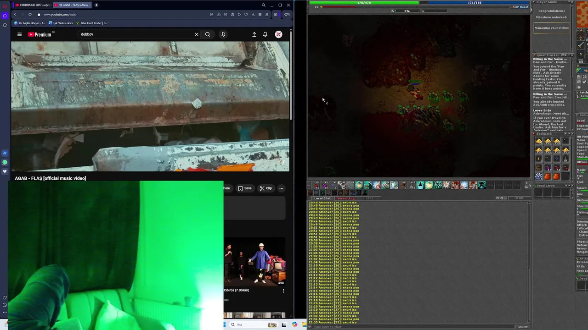This screenshot has height=330, width=588.
Task: Use the F3 ring hotkey slot
Action: [x=333, y=185]
